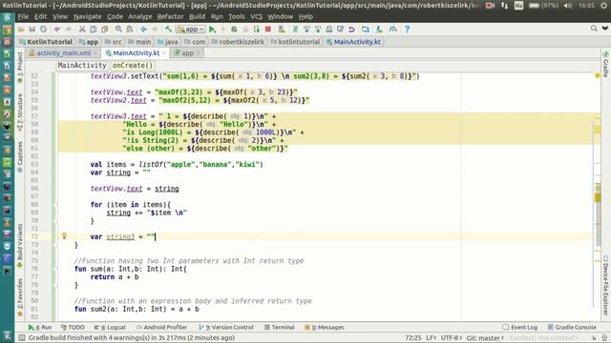Click the Revert changes arrow icon

[351, 30]
